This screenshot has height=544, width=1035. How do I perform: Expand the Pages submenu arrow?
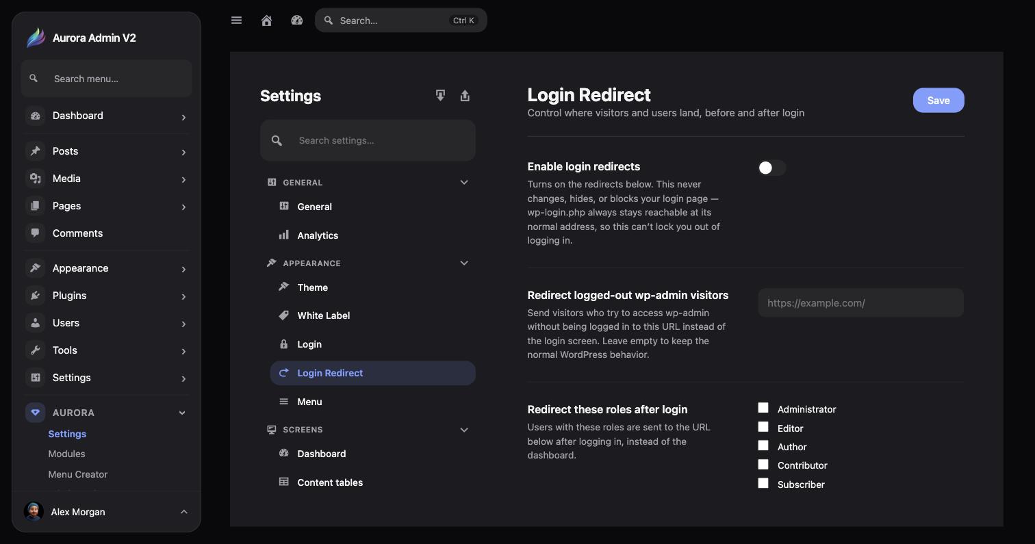[x=183, y=207]
